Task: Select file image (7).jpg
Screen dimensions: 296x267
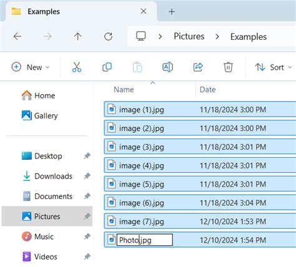Action: pyautogui.click(x=200, y=221)
